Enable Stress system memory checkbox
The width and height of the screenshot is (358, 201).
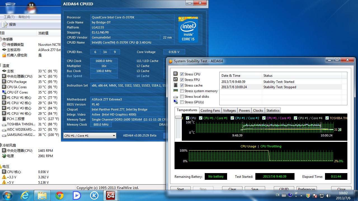[x=182, y=91]
